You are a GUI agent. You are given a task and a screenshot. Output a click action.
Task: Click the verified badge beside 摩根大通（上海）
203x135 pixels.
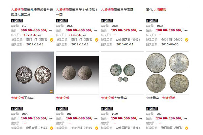coord(52,128)
